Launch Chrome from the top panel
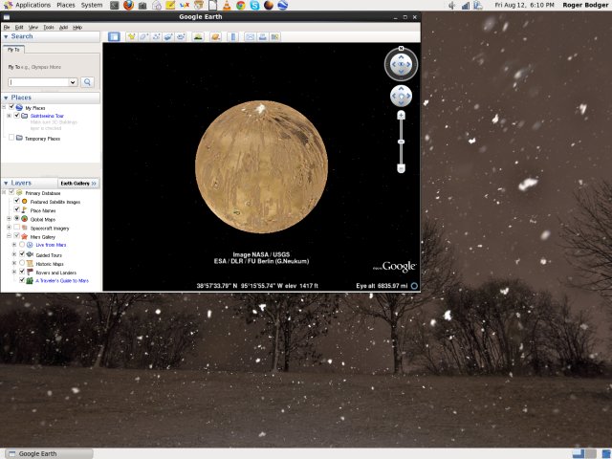This screenshot has height=459, width=612. (241, 5)
